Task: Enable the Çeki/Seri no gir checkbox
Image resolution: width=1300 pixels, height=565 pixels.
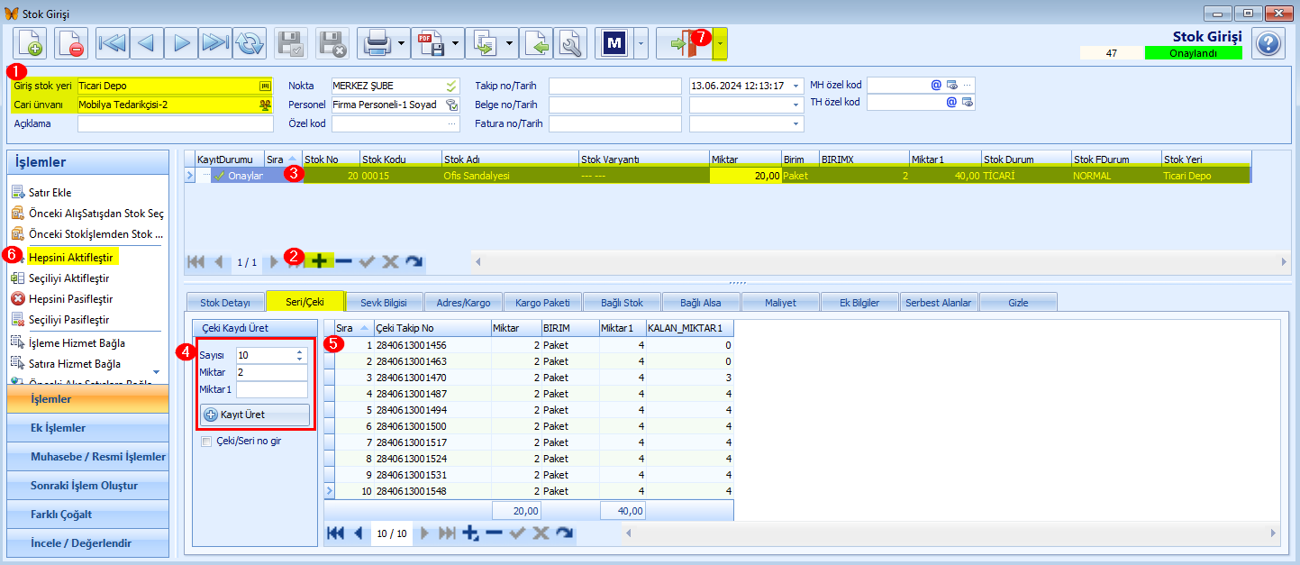Action: 206,442
